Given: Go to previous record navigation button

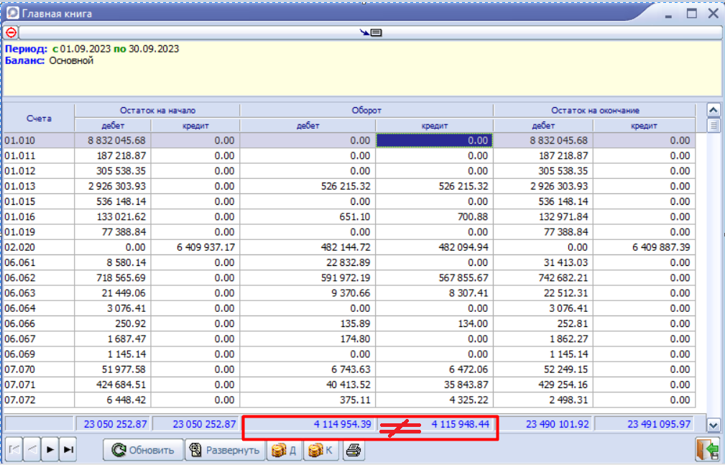Looking at the screenshot, I should tap(32, 450).
